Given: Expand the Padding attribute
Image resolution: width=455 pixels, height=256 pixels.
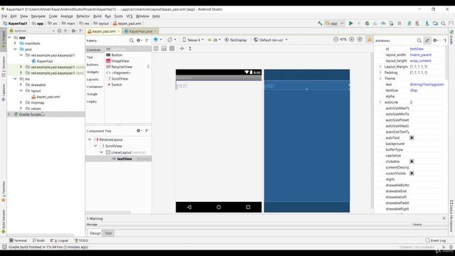Looking at the screenshot, I should (x=380, y=73).
